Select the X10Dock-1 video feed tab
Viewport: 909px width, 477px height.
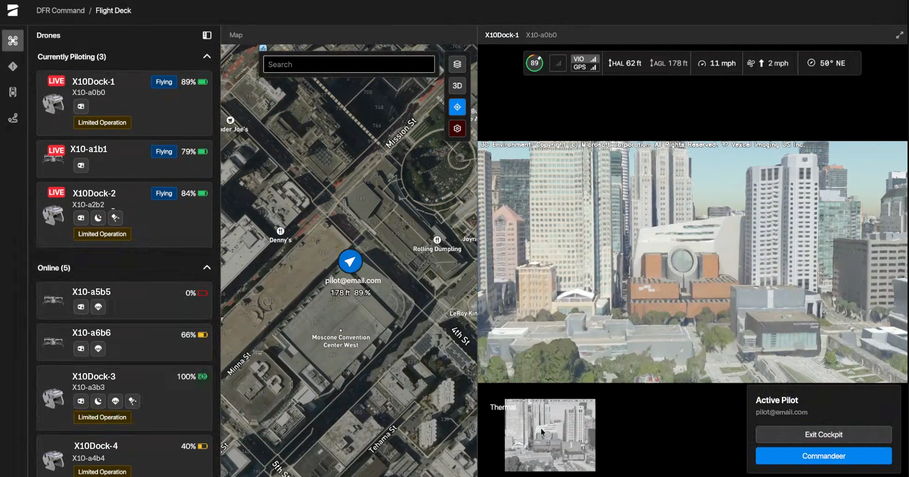click(502, 35)
